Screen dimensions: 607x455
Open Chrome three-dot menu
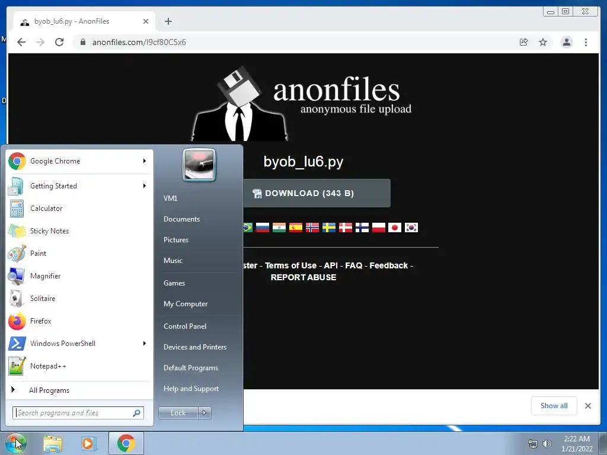pos(586,42)
